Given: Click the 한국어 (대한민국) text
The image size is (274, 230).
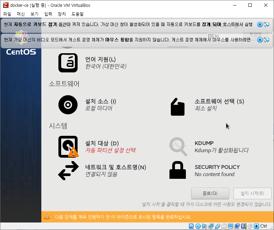Looking at the screenshot, I should click(106, 66).
